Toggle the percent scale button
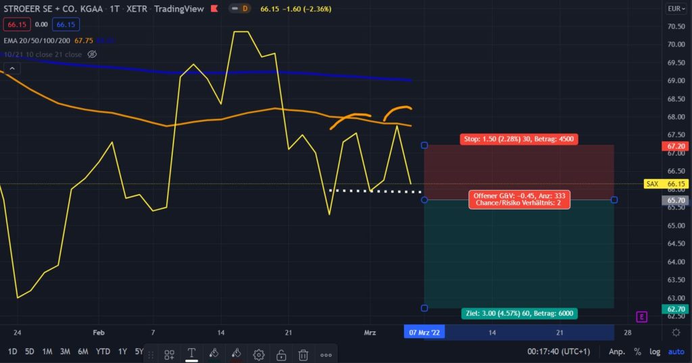The width and height of the screenshot is (692, 363). point(637,352)
